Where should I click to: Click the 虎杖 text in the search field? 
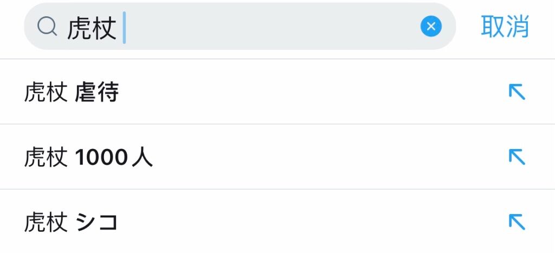coord(92,28)
